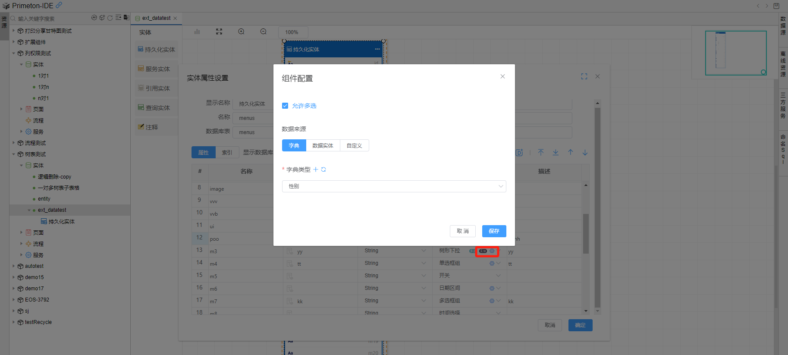
Task: Select the ext_datatest editor tab
Action: pos(156,18)
